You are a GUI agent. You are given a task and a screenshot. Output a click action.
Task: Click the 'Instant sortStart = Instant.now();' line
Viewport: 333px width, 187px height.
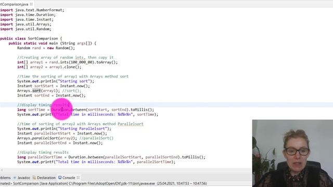pos(54,86)
